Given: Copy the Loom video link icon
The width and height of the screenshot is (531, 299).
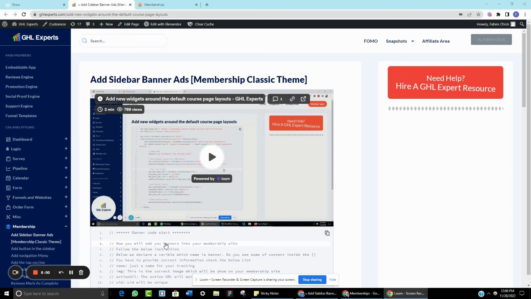Looking at the screenshot, I should pos(292,99).
